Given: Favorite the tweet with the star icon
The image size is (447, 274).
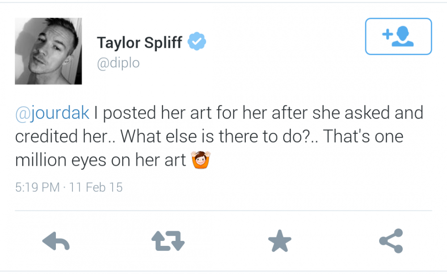Looking at the screenshot, I should click(280, 241).
